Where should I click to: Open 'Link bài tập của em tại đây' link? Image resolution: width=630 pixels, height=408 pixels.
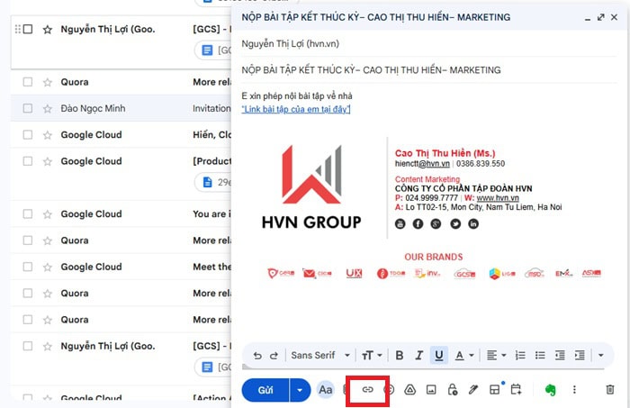pos(296,109)
